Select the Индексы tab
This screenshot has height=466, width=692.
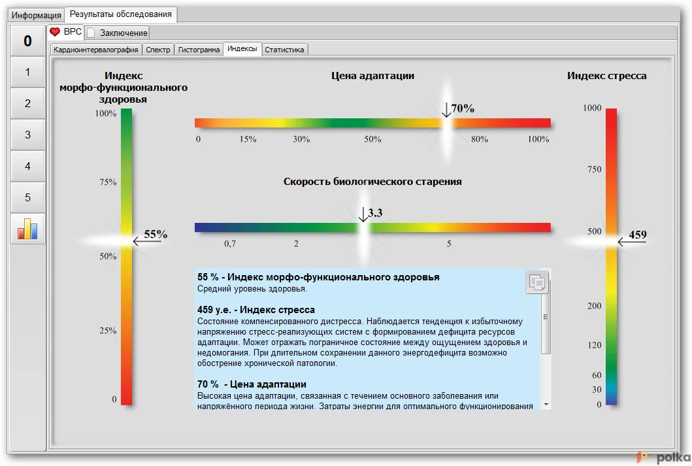coord(242,49)
